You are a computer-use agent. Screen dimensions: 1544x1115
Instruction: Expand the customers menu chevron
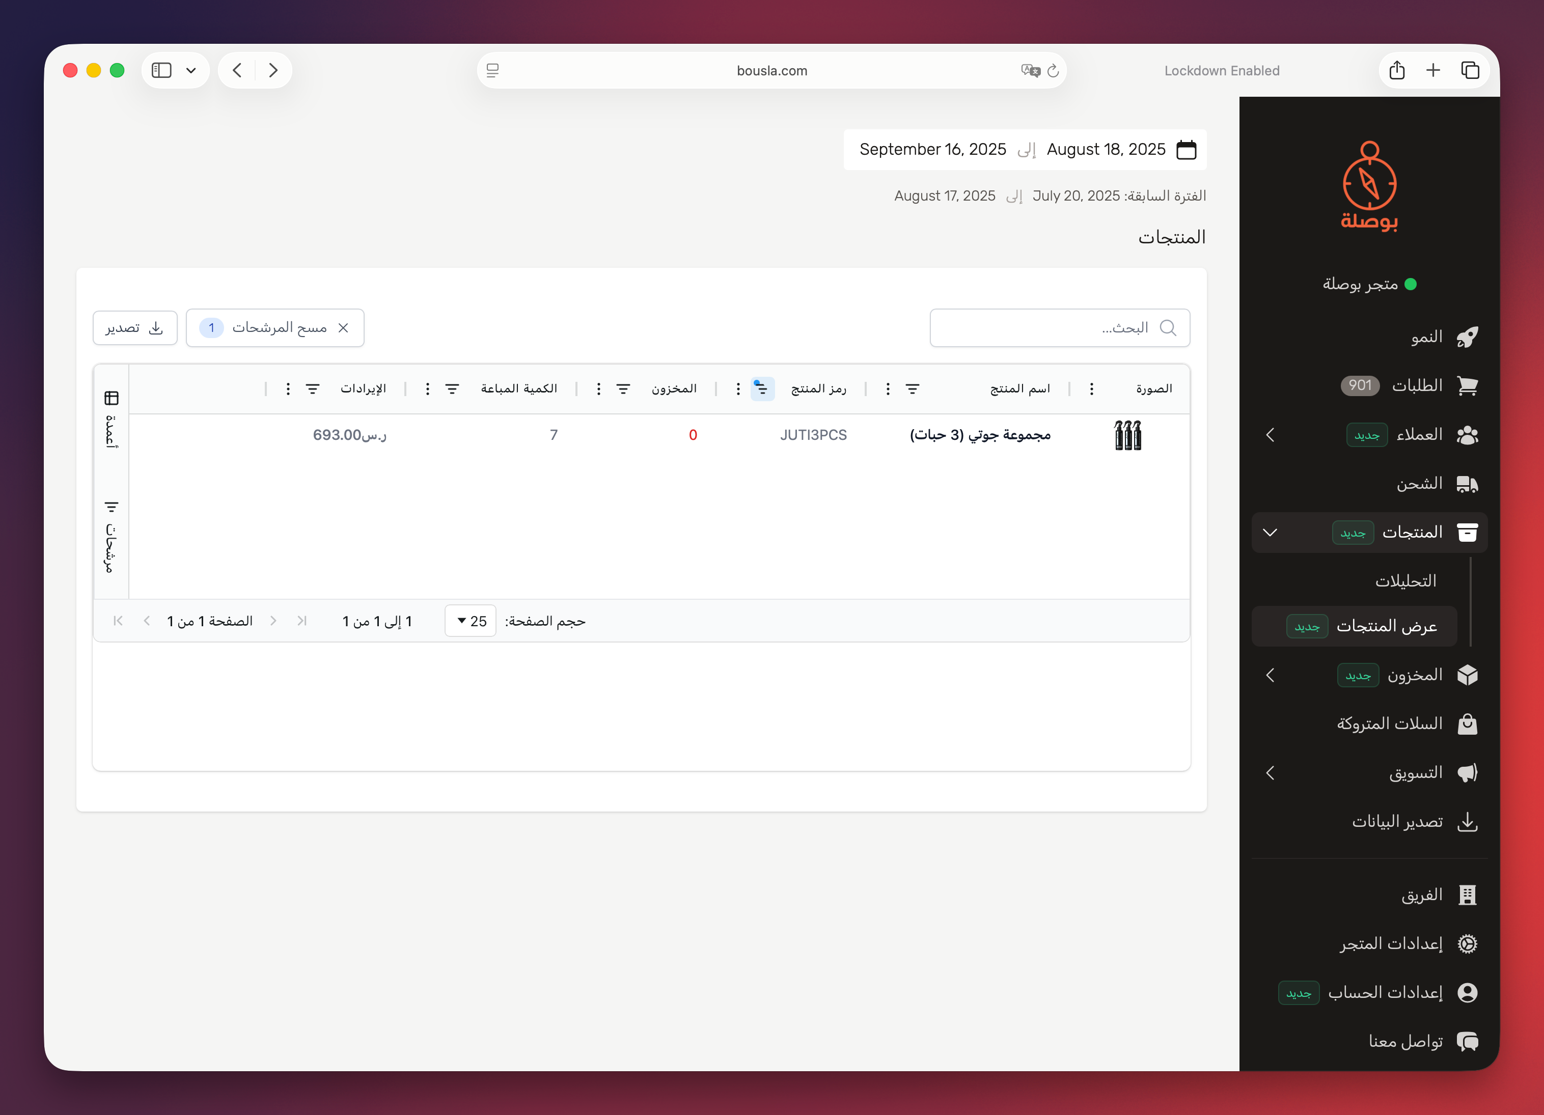pos(1270,434)
